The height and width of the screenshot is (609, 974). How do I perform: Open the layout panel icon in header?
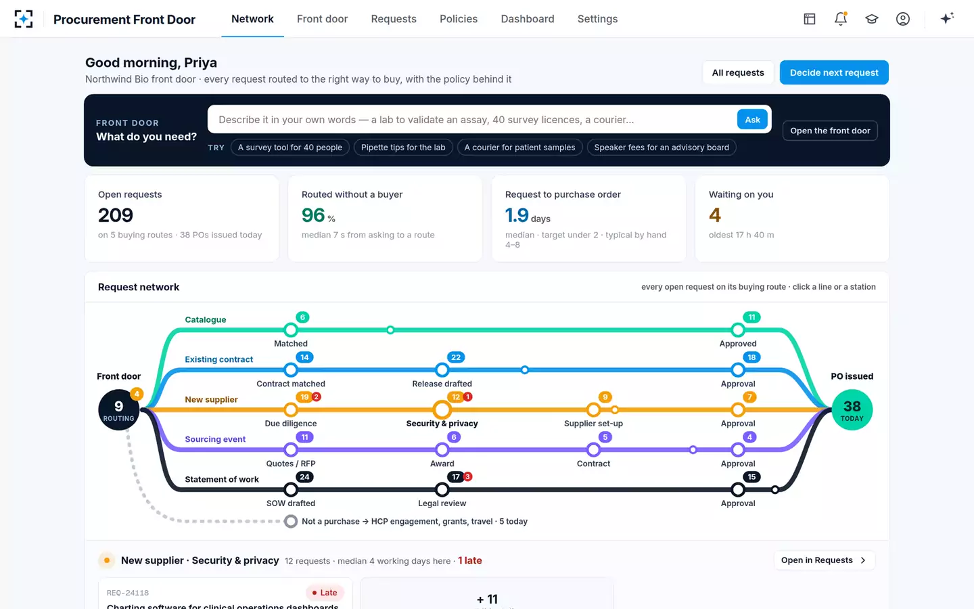(810, 19)
